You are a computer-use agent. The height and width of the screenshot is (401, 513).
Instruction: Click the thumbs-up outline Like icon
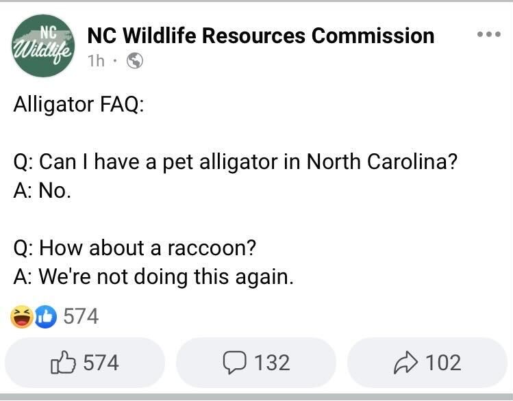63,362
